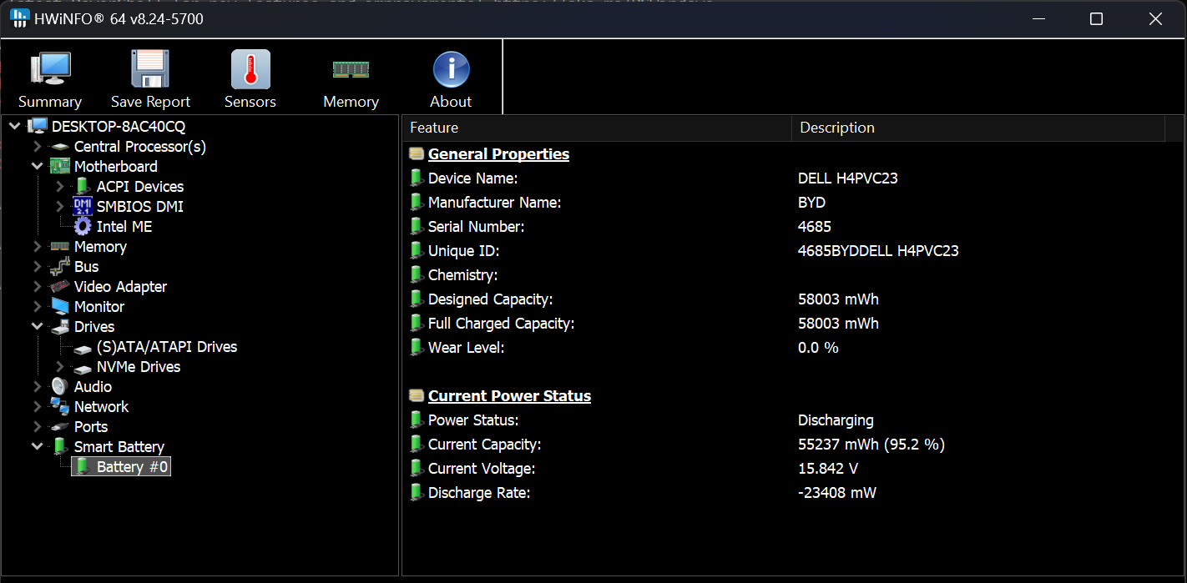This screenshot has width=1187, height=583.
Task: Click the DESKTOP-8AC40CQ computer icon
Action: [x=38, y=126]
